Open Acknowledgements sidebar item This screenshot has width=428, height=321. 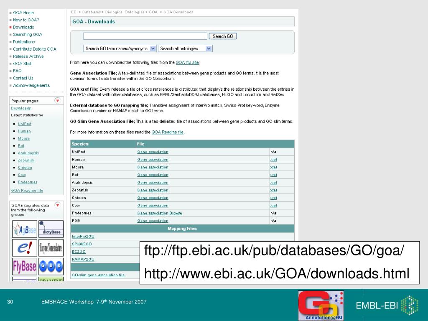31,85
